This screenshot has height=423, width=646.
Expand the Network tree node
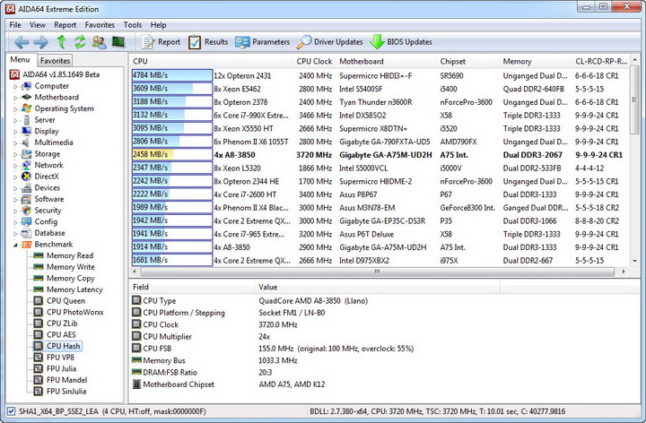15,166
